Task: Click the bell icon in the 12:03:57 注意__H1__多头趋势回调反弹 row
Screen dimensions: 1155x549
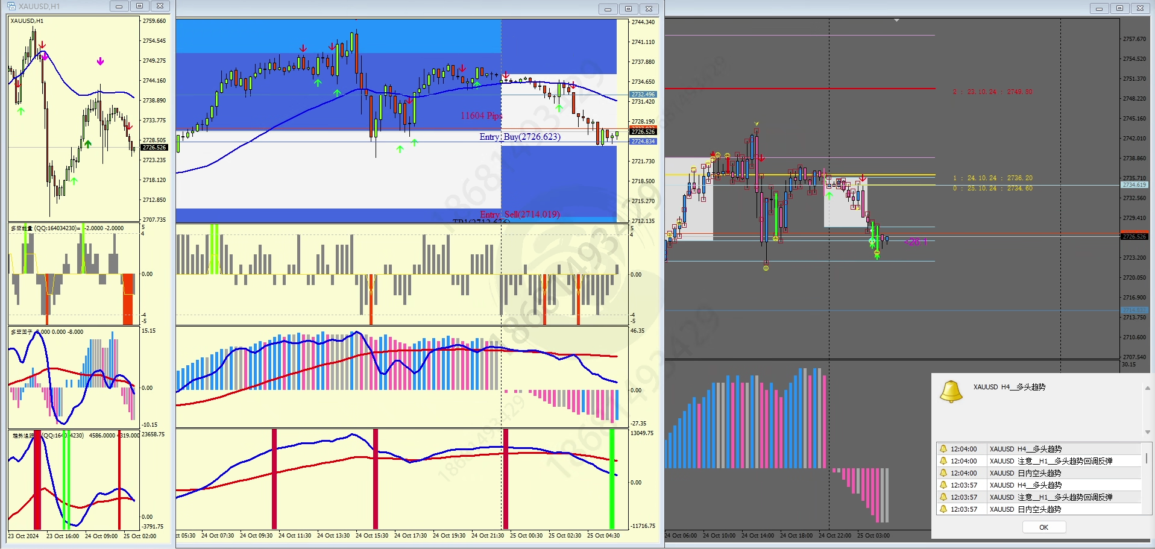Action: (943, 497)
